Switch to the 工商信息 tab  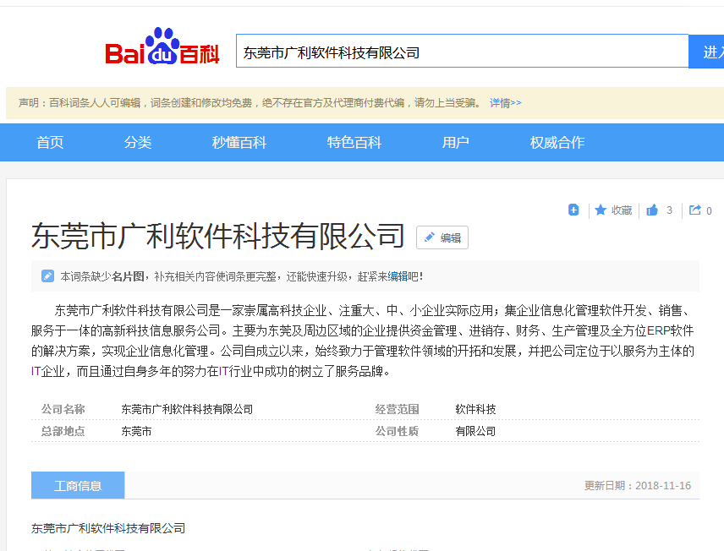tap(78, 485)
